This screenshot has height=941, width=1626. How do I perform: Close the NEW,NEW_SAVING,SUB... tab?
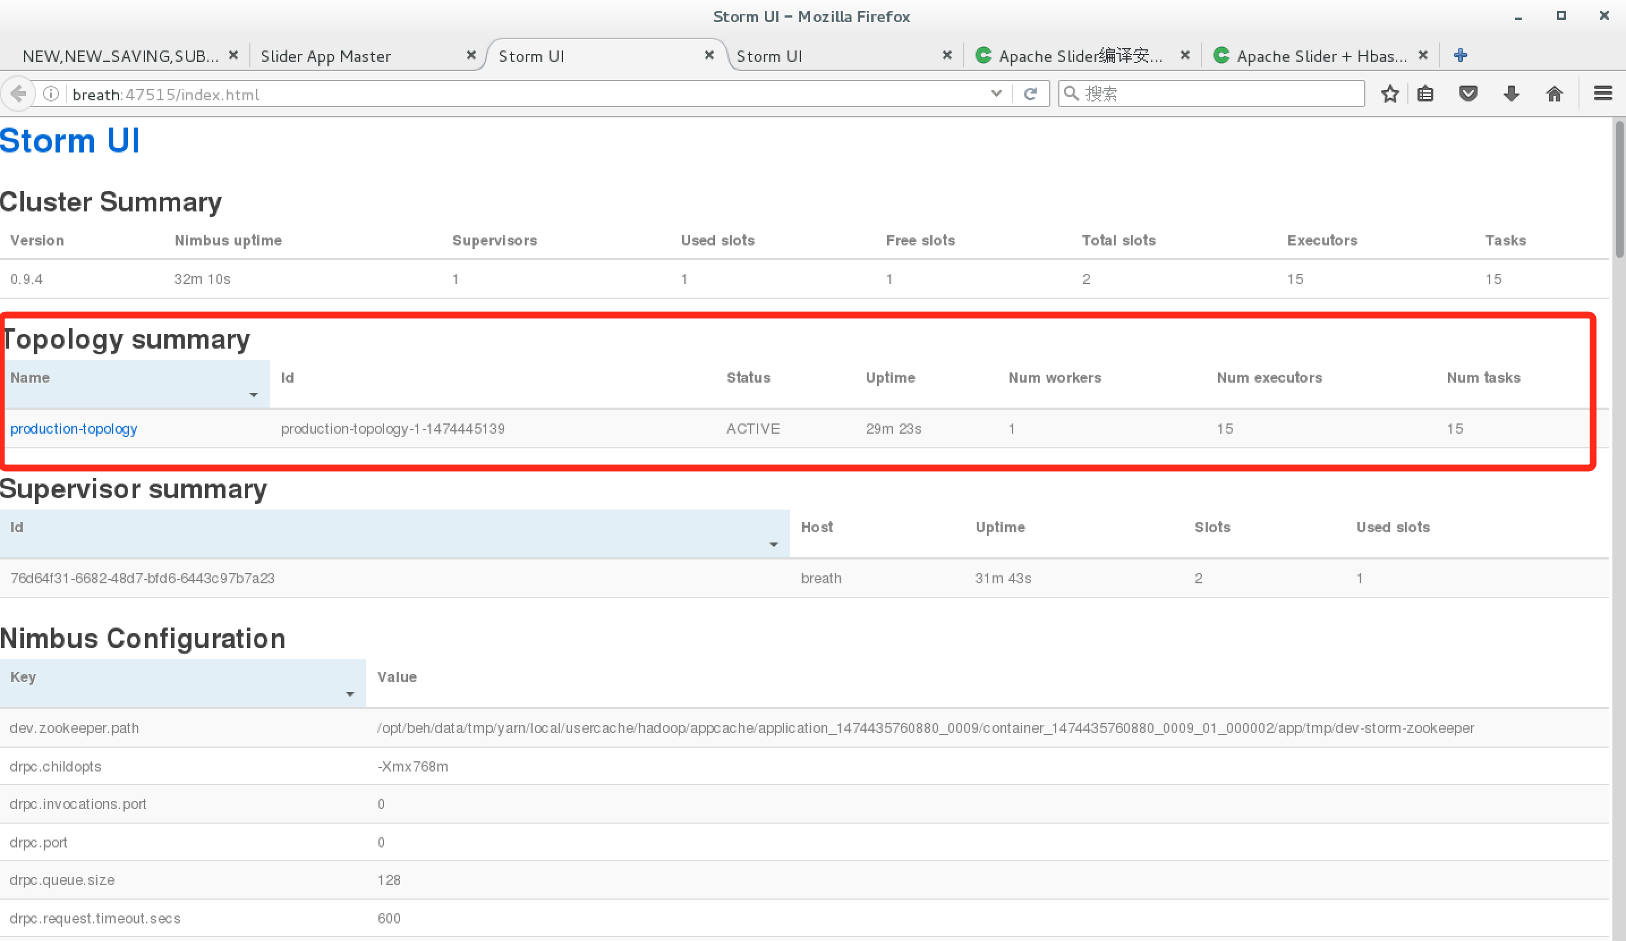pyautogui.click(x=233, y=56)
